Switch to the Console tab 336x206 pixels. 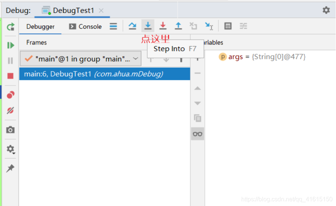pyautogui.click(x=85, y=27)
